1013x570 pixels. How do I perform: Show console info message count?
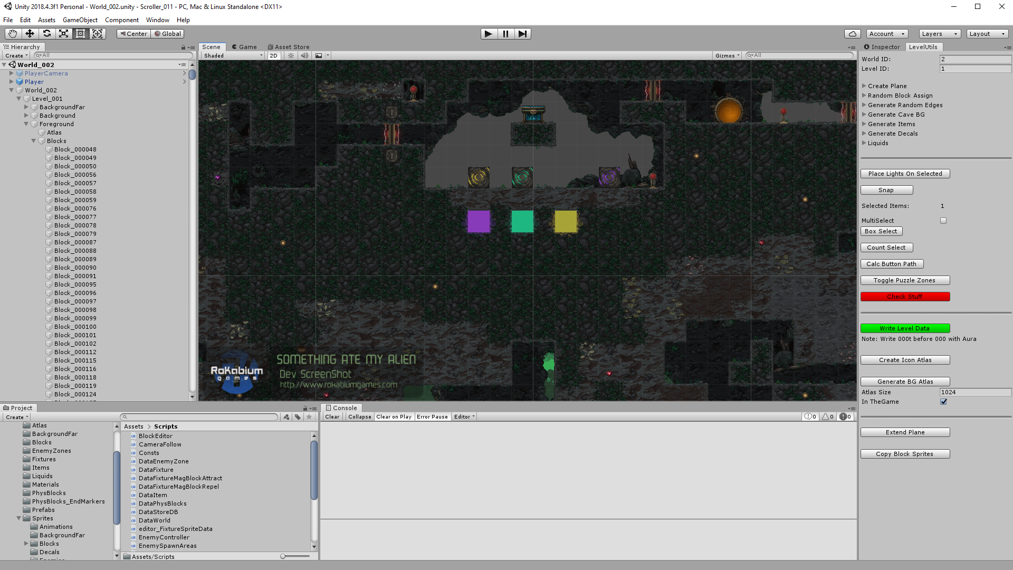810,417
